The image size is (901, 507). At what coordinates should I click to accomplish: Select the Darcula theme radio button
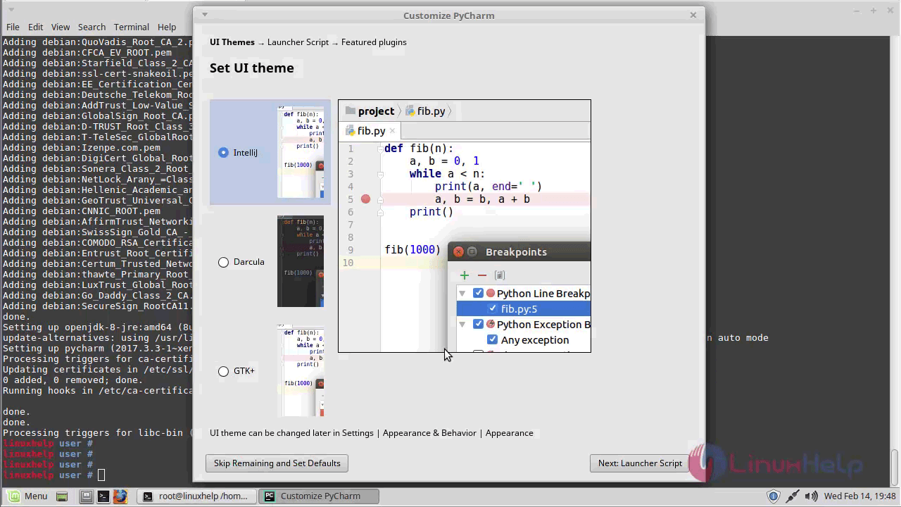[x=223, y=262]
